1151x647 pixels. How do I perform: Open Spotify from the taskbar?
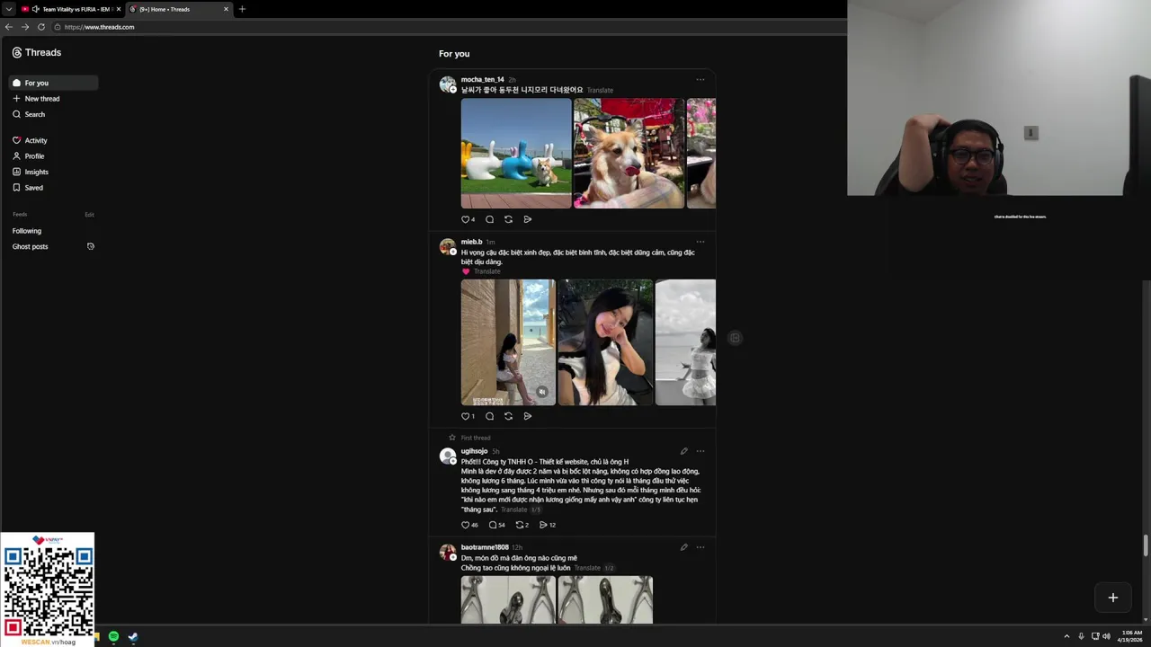(113, 637)
